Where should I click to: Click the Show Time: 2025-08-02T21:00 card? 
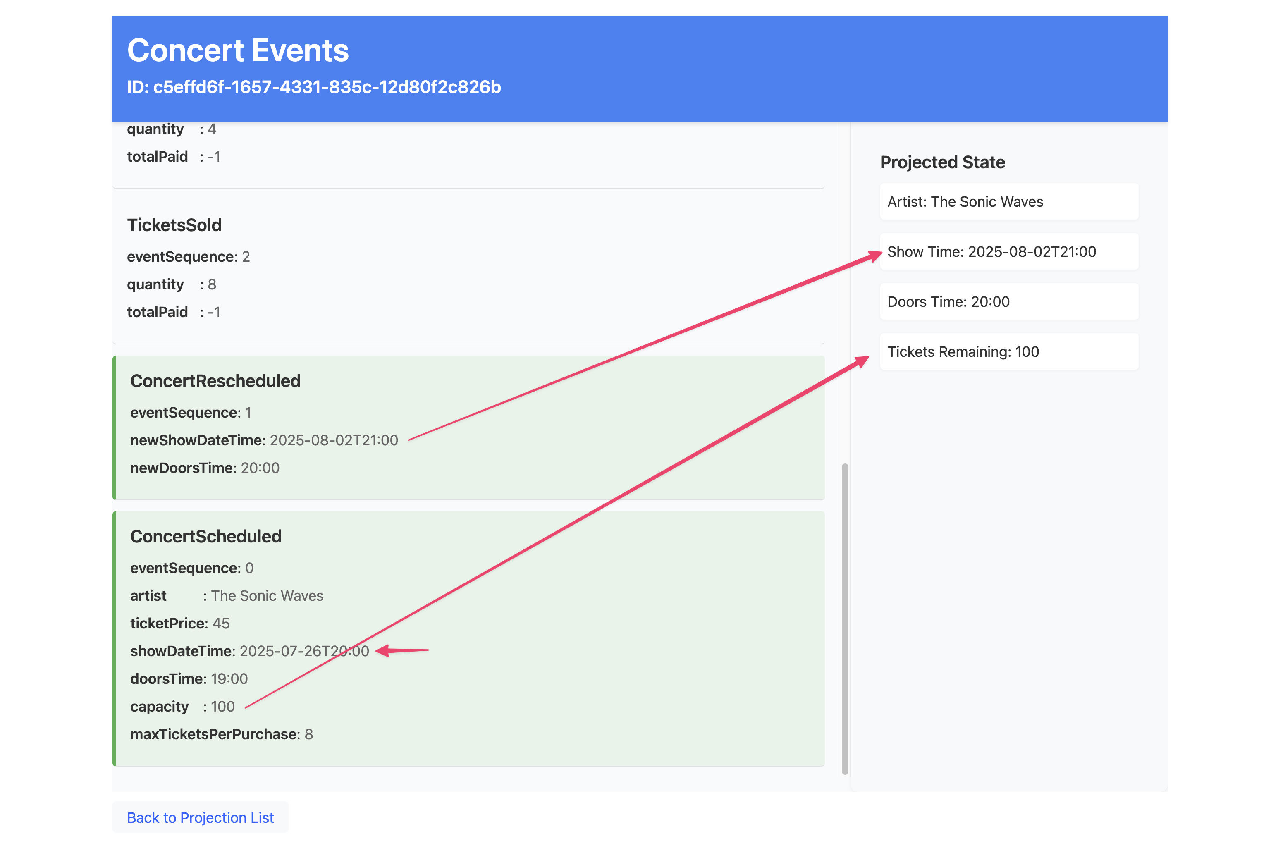(1009, 251)
